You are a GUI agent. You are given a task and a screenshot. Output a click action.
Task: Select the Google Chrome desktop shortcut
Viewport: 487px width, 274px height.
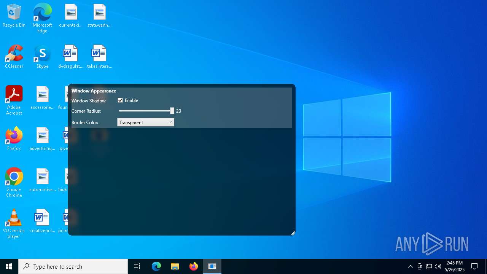14,183
